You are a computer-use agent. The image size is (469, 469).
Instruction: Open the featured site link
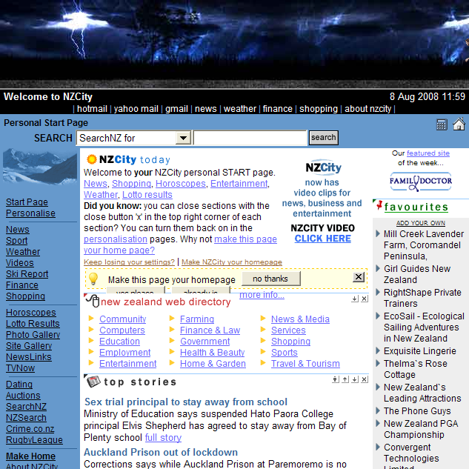428,153
